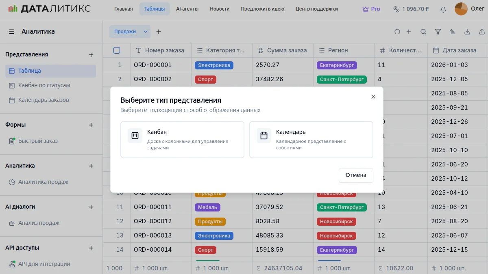Add a new item with Представления plus
Image resolution: width=488 pixels, height=274 pixels.
tap(91, 55)
